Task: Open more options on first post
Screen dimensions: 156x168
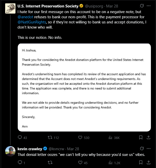Action: [149, 6]
